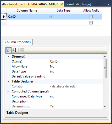Click empty Data Type cell in second row
Image resolution: width=112 pixels, height=124 pixels.
[63, 23]
